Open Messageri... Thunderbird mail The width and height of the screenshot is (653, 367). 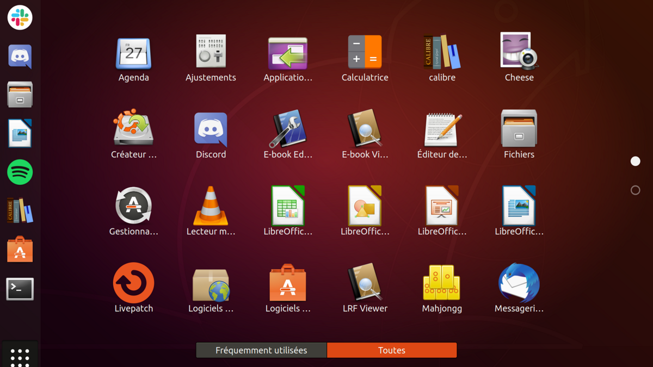pyautogui.click(x=519, y=283)
